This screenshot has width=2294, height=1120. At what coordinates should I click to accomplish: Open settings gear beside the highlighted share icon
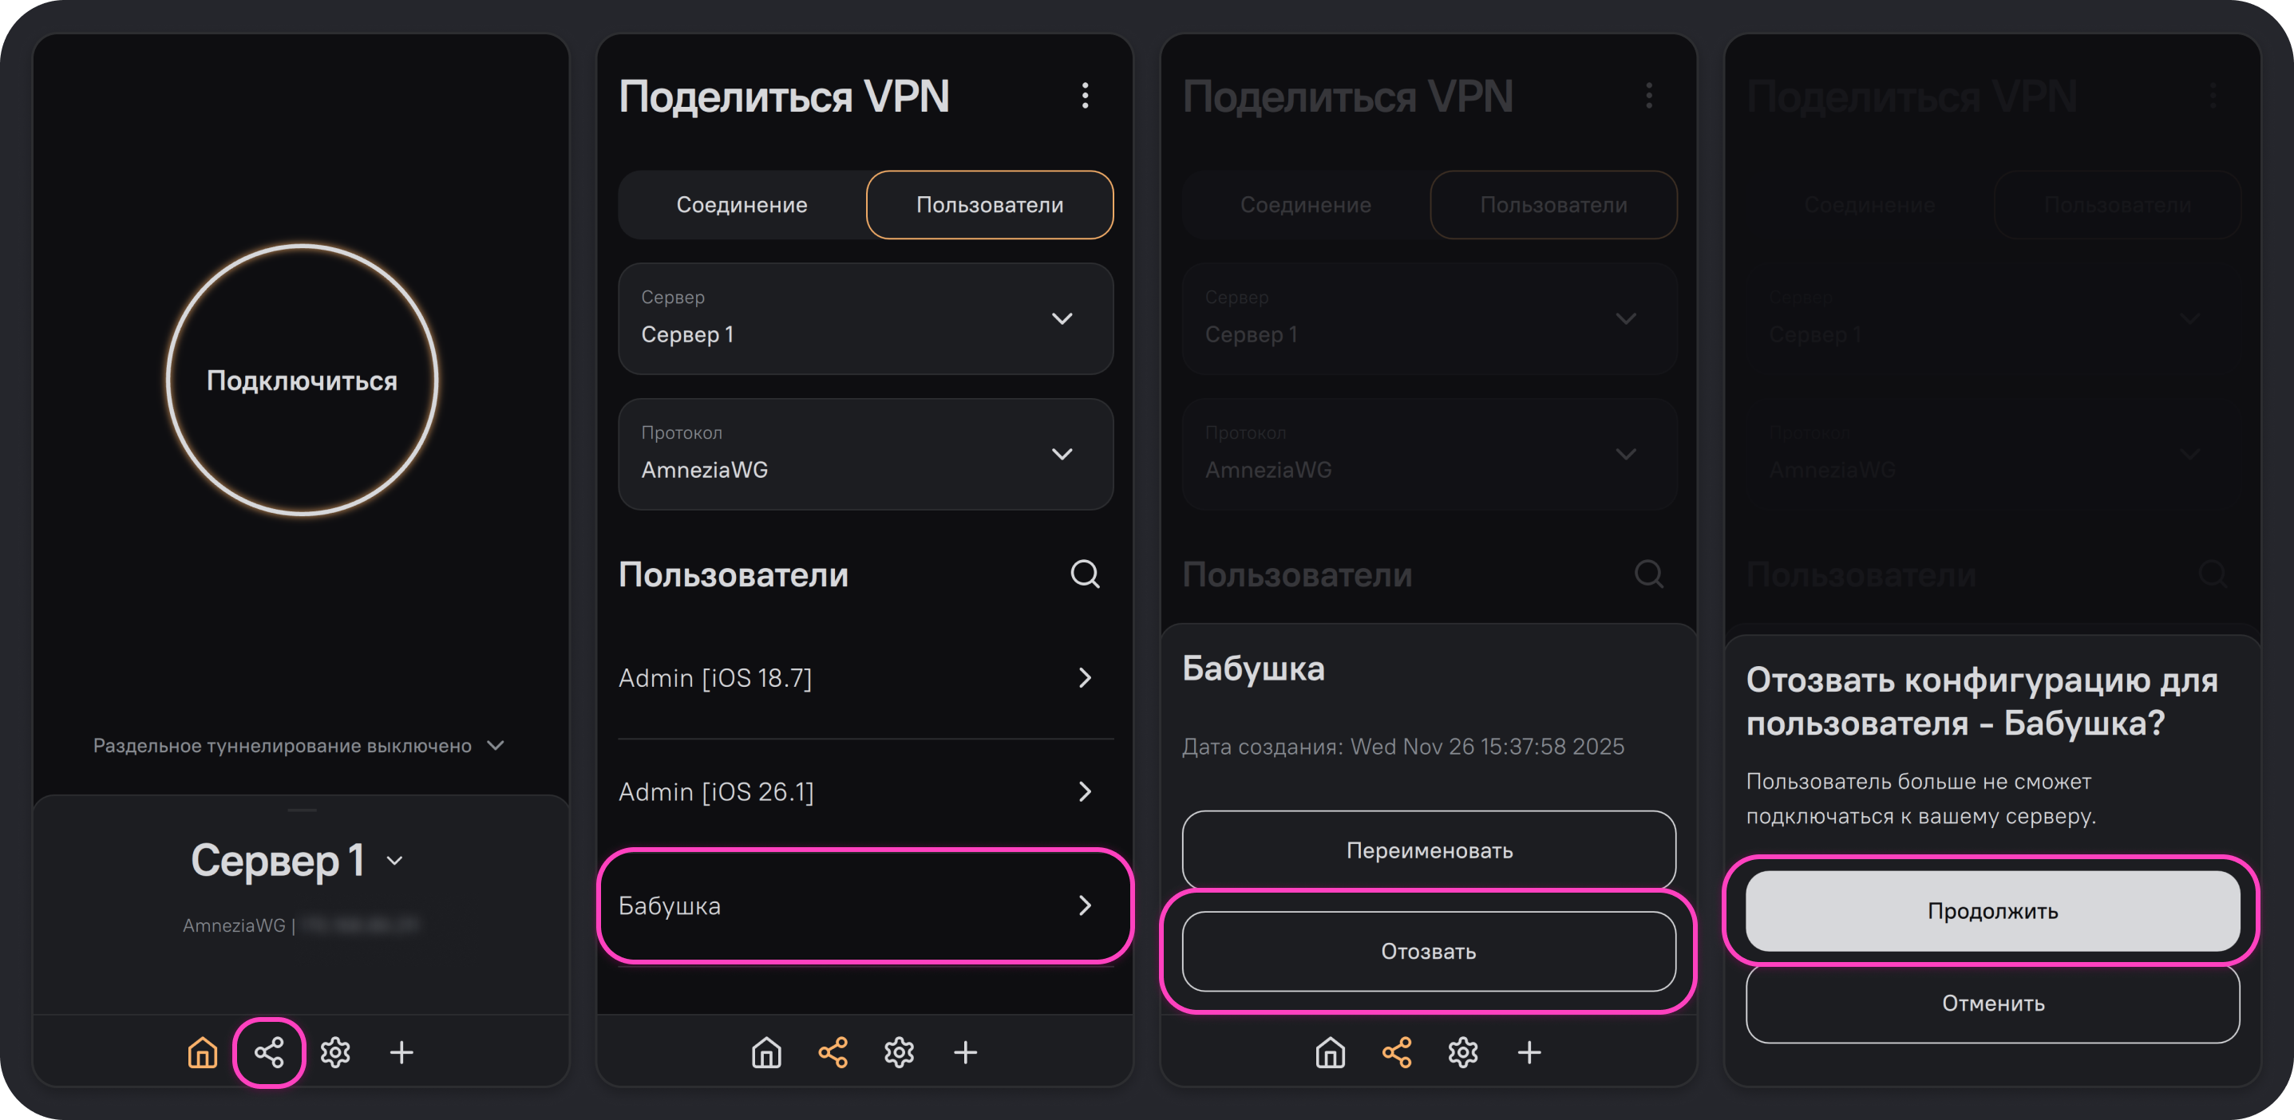pos(336,1052)
